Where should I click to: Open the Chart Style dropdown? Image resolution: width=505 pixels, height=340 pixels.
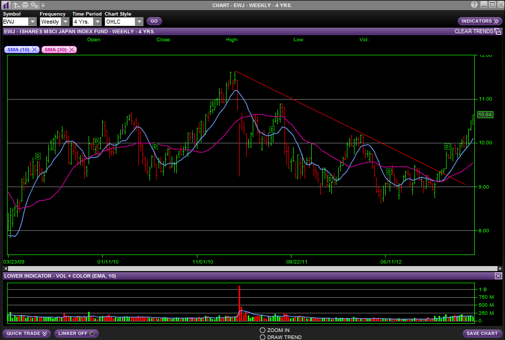[x=139, y=22]
